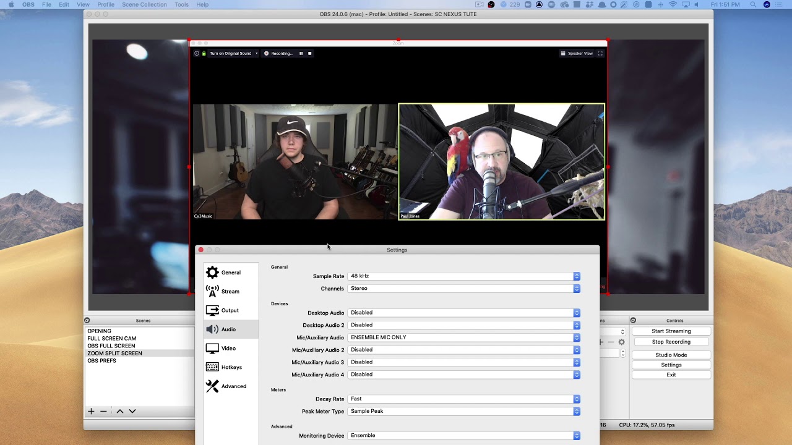
Task: Open the Edit menu
Action: 64,4
